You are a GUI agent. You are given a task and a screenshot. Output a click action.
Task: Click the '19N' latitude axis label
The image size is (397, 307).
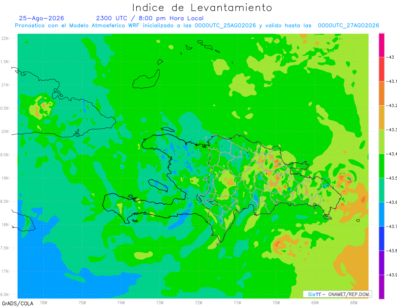click(x=5, y=178)
